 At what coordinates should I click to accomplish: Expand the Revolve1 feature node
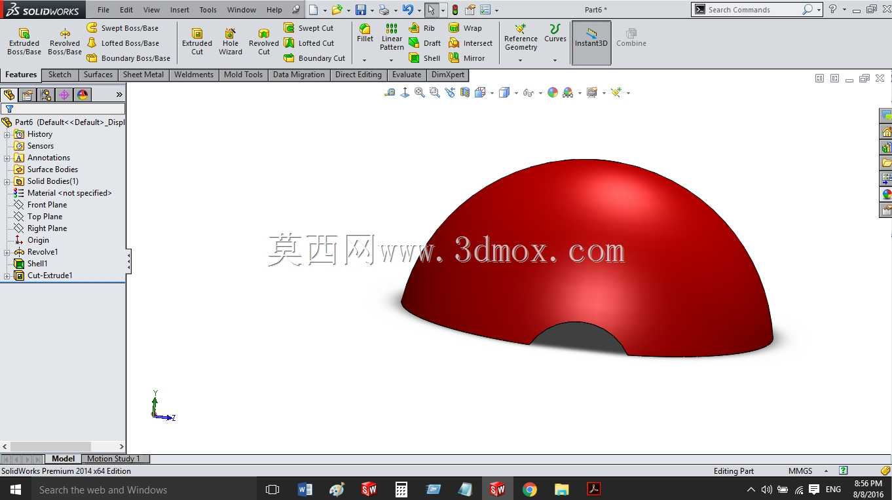coord(7,252)
